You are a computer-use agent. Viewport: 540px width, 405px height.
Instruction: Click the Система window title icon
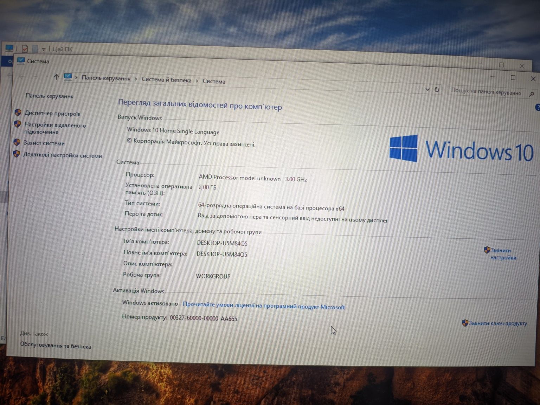point(21,60)
